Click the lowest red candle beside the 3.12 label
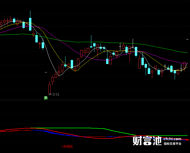 (49, 88)
